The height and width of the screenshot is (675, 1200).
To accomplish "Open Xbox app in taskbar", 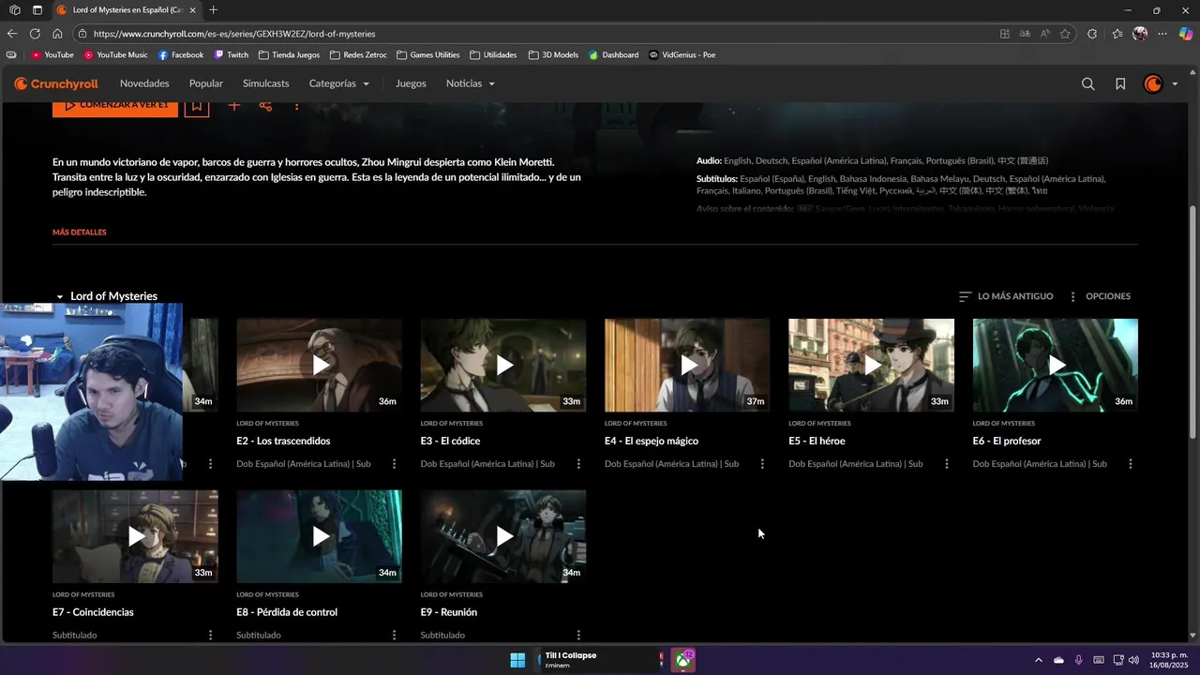I will click(684, 660).
